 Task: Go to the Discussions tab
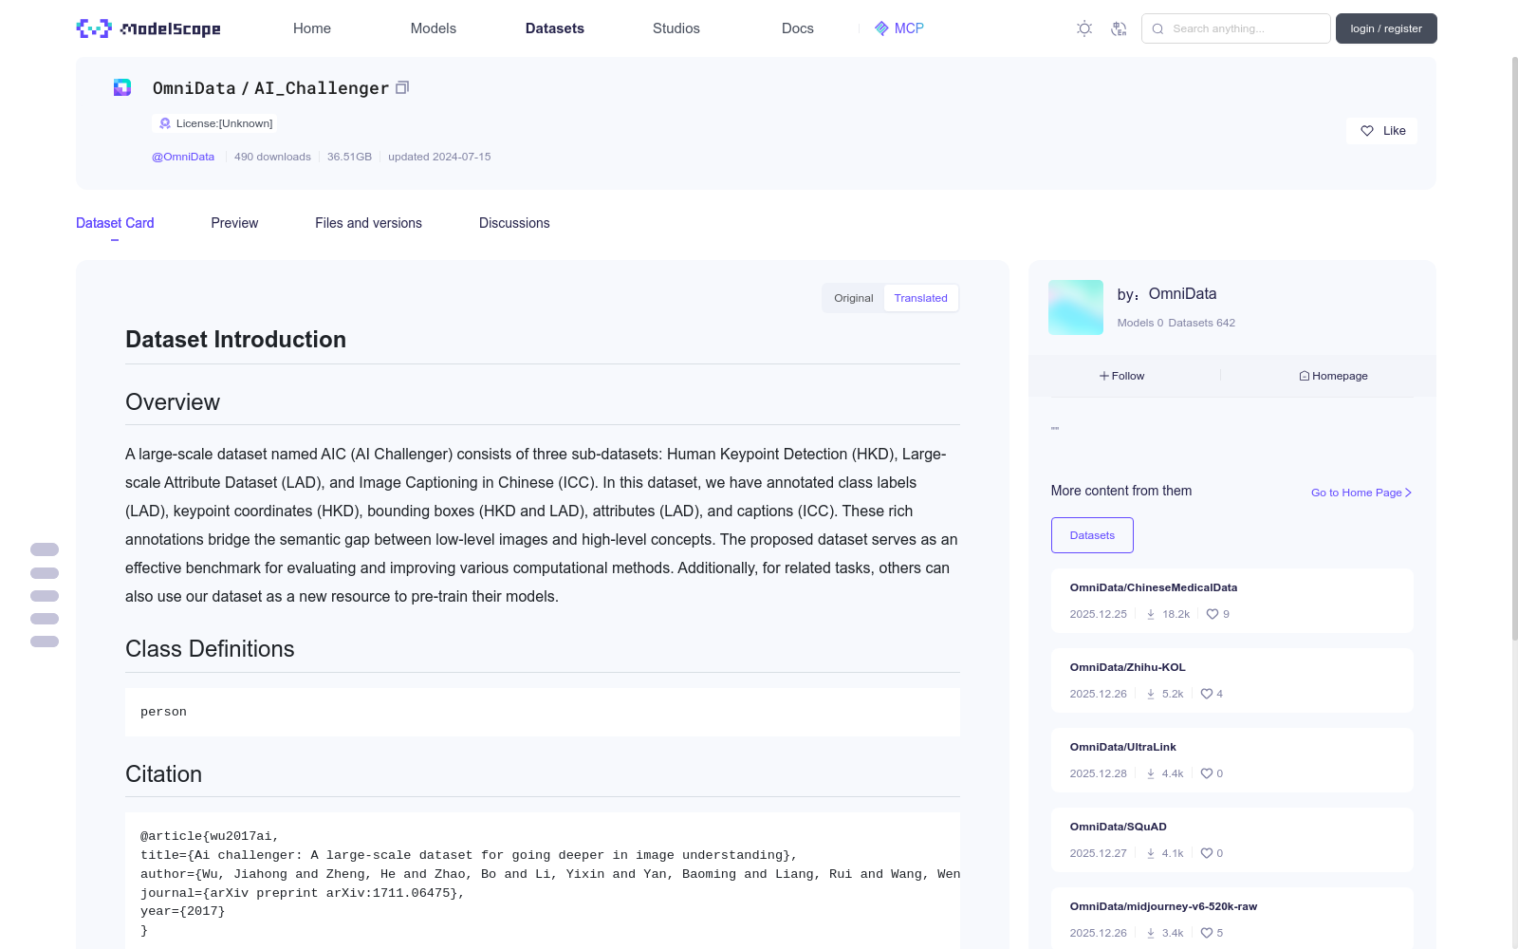tap(514, 223)
